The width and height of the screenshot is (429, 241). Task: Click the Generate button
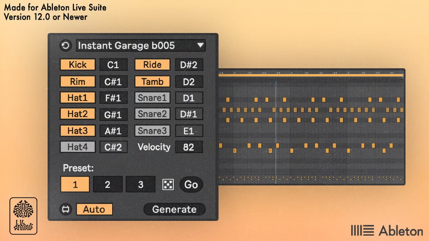pos(174,209)
